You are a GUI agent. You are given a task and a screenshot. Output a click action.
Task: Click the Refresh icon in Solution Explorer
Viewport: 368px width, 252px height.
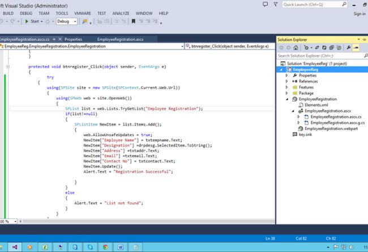click(323, 48)
